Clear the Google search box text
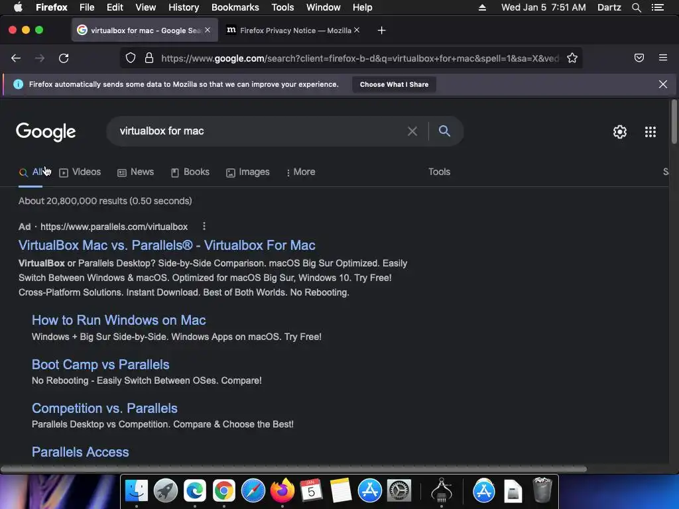679x509 pixels. click(412, 131)
